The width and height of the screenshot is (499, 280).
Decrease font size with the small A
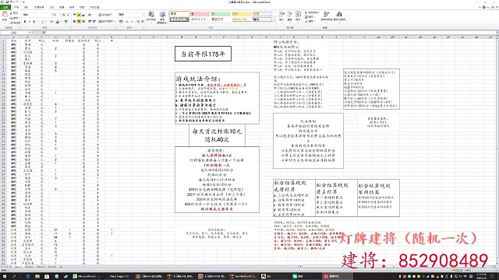(x=68, y=15)
